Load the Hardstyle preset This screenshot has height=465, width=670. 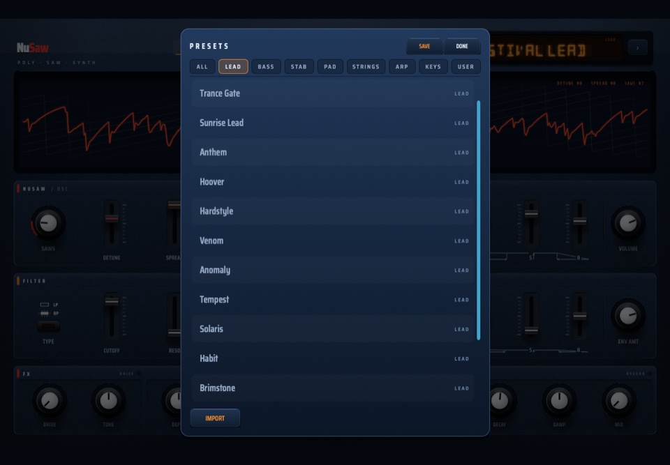(333, 211)
